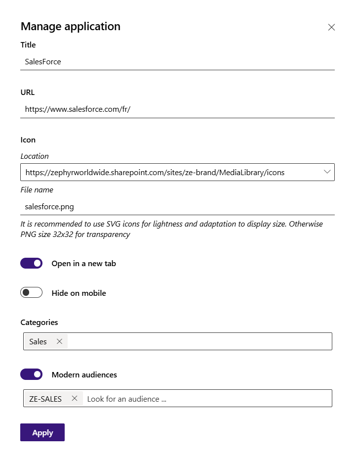Click the Manage application heading
The image size is (356, 465).
[71, 26]
